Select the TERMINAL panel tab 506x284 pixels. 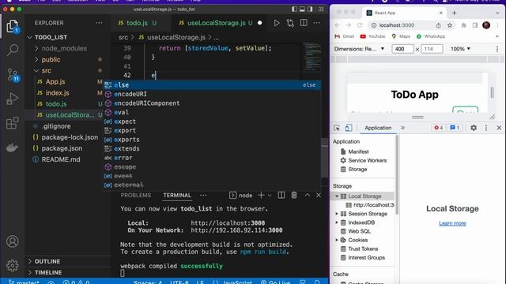[177, 195]
